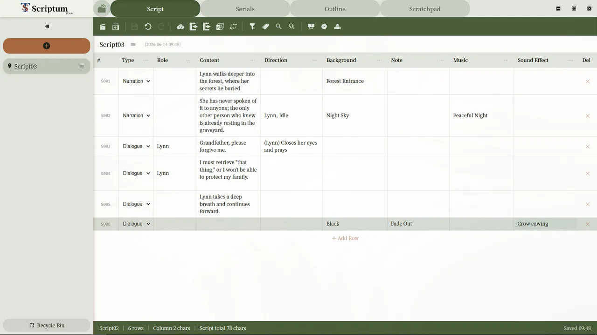Delete row S002 with X
The image size is (597, 335).
point(587,116)
